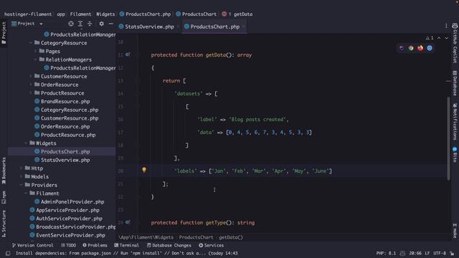Expand the Models folder
459x258 pixels.
tap(22, 177)
